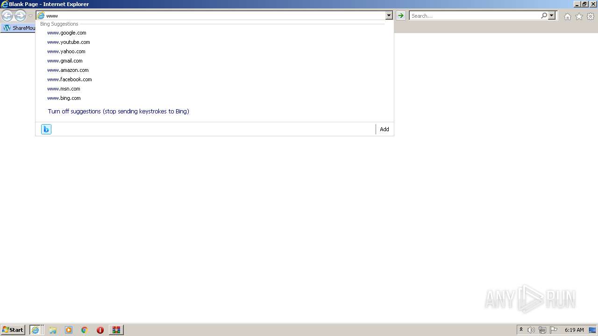
Task: Click the 6:19 AM system clock
Action: click(574, 330)
